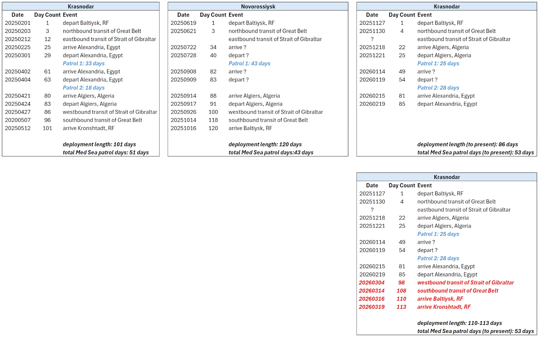Click 'deployment length: 110-113 days' summary
Image resolution: width=539 pixels, height=337 pixels.
pyautogui.click(x=459, y=323)
